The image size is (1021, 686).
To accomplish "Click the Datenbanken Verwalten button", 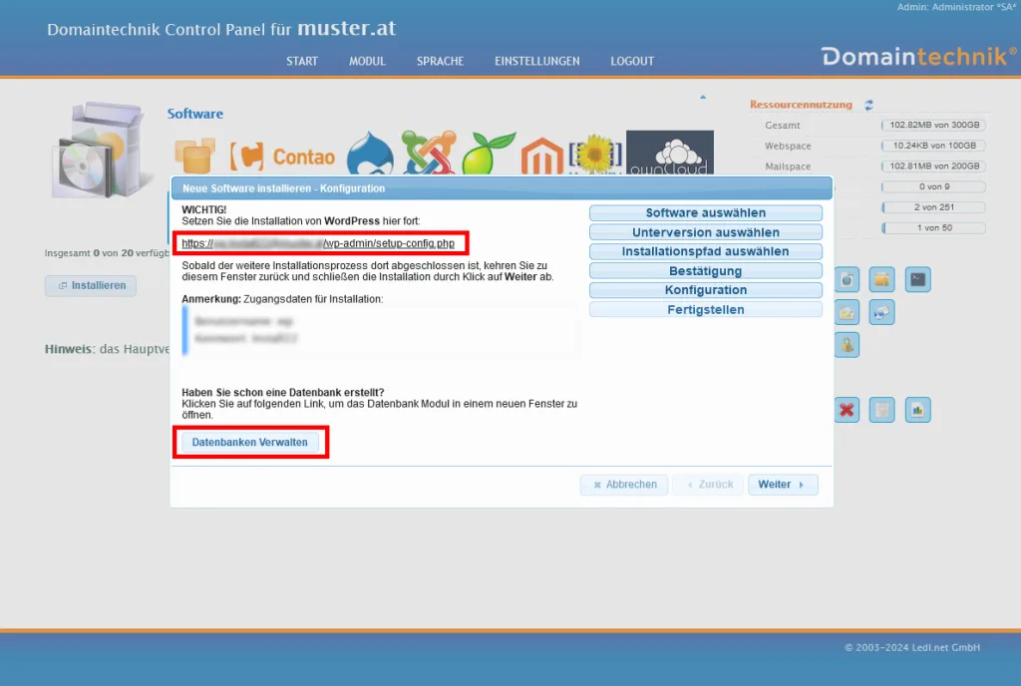I will 250,442.
